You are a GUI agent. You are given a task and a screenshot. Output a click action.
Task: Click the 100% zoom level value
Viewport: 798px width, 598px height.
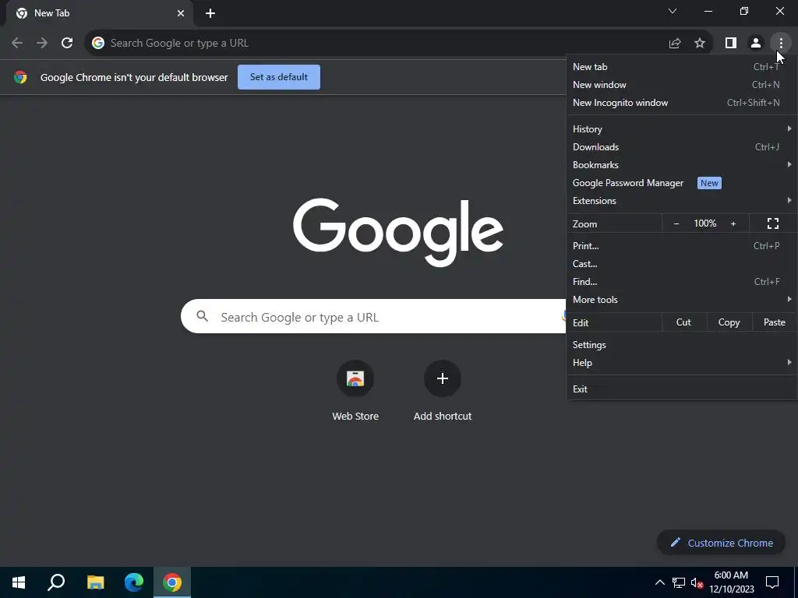click(704, 223)
